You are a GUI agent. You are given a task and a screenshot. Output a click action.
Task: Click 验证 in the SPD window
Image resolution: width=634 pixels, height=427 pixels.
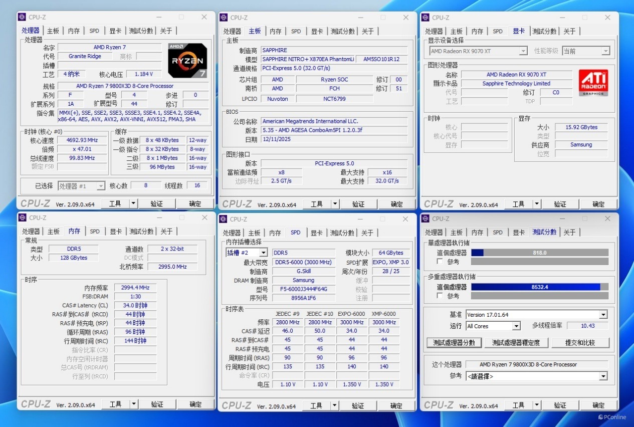358,405
